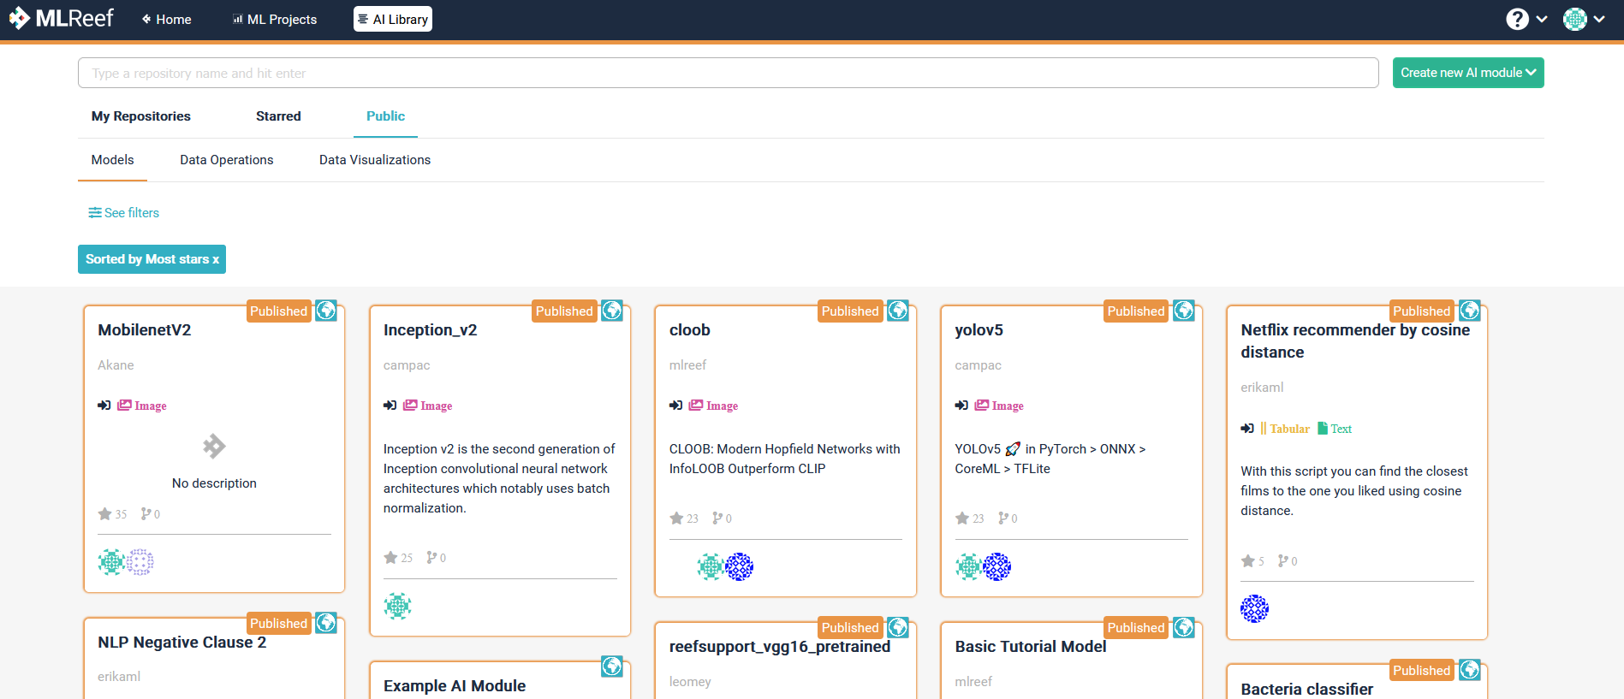
Task: Click the globe icon on cloob card
Action: [898, 311]
